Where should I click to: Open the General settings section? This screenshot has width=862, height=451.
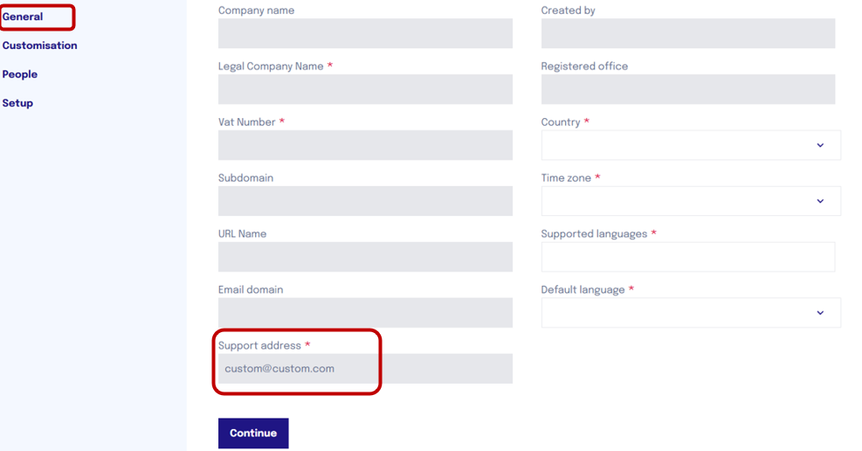23,17
